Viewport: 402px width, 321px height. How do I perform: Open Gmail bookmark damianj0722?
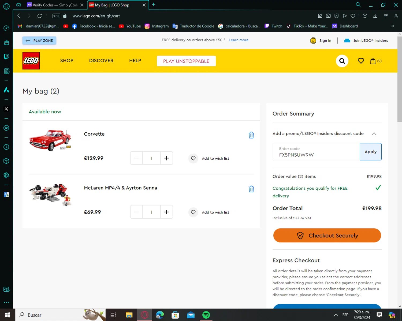click(x=38, y=26)
